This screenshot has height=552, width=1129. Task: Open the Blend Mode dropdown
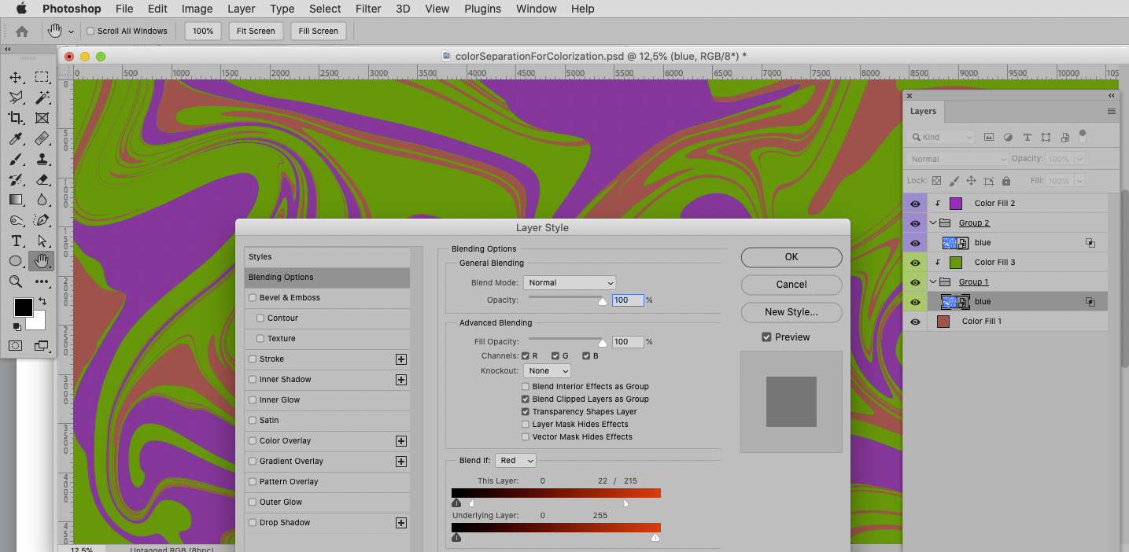coord(569,282)
